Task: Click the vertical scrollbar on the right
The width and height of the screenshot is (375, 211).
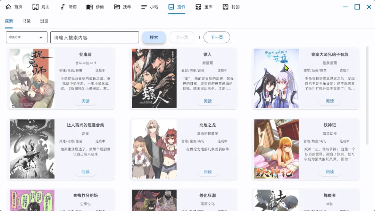Action: point(367,95)
